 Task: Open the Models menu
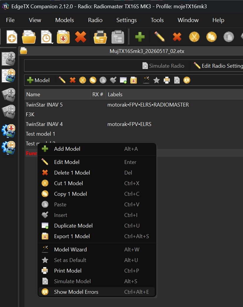[x=64, y=20]
